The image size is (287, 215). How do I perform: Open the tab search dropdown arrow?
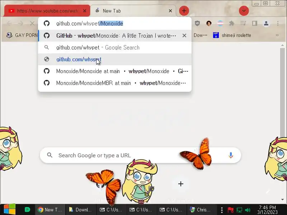tap(244, 11)
